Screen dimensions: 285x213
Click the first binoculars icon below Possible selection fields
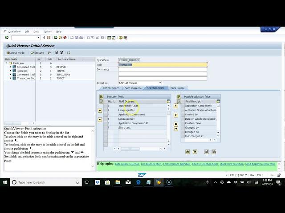pyautogui.click(x=207, y=152)
